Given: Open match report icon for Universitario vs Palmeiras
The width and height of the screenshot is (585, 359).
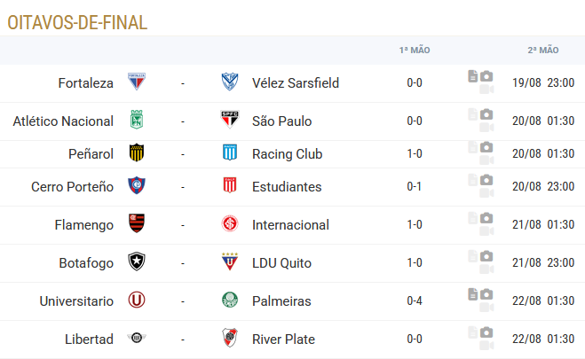Looking at the screenshot, I should pyautogui.click(x=472, y=294).
